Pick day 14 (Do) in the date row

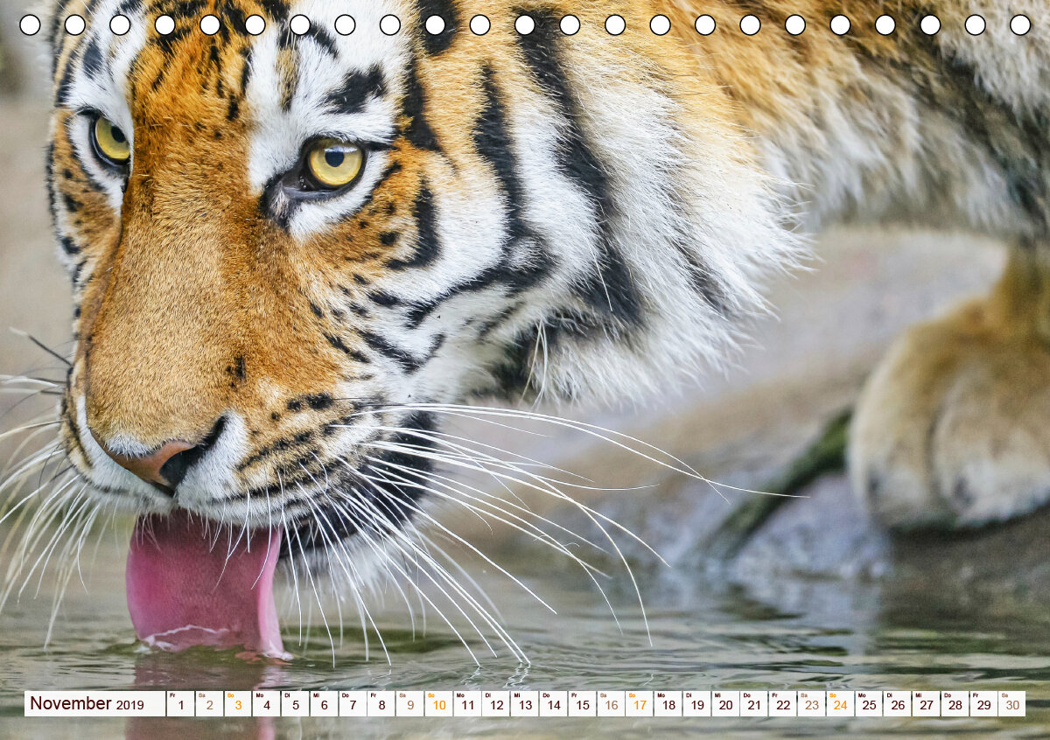click(553, 703)
